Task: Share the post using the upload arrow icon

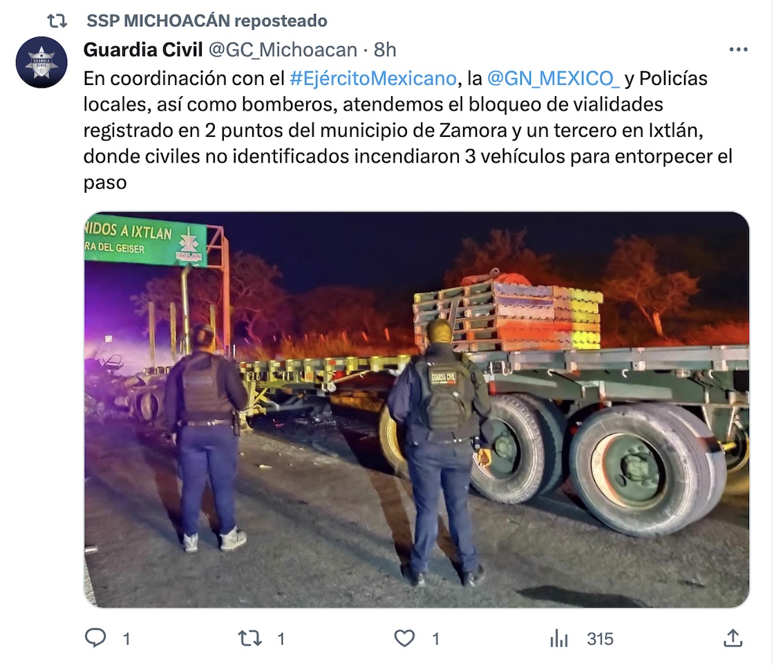Action: (733, 638)
